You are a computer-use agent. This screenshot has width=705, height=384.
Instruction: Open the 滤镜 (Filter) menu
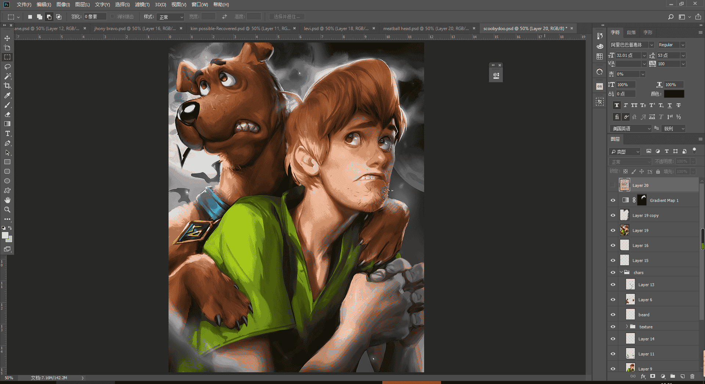point(142,5)
